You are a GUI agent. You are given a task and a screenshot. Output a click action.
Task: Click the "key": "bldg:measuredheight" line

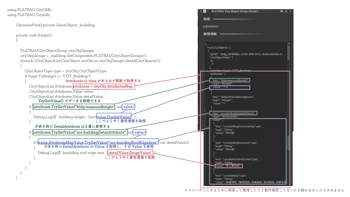pyautogui.click(x=230, y=80)
